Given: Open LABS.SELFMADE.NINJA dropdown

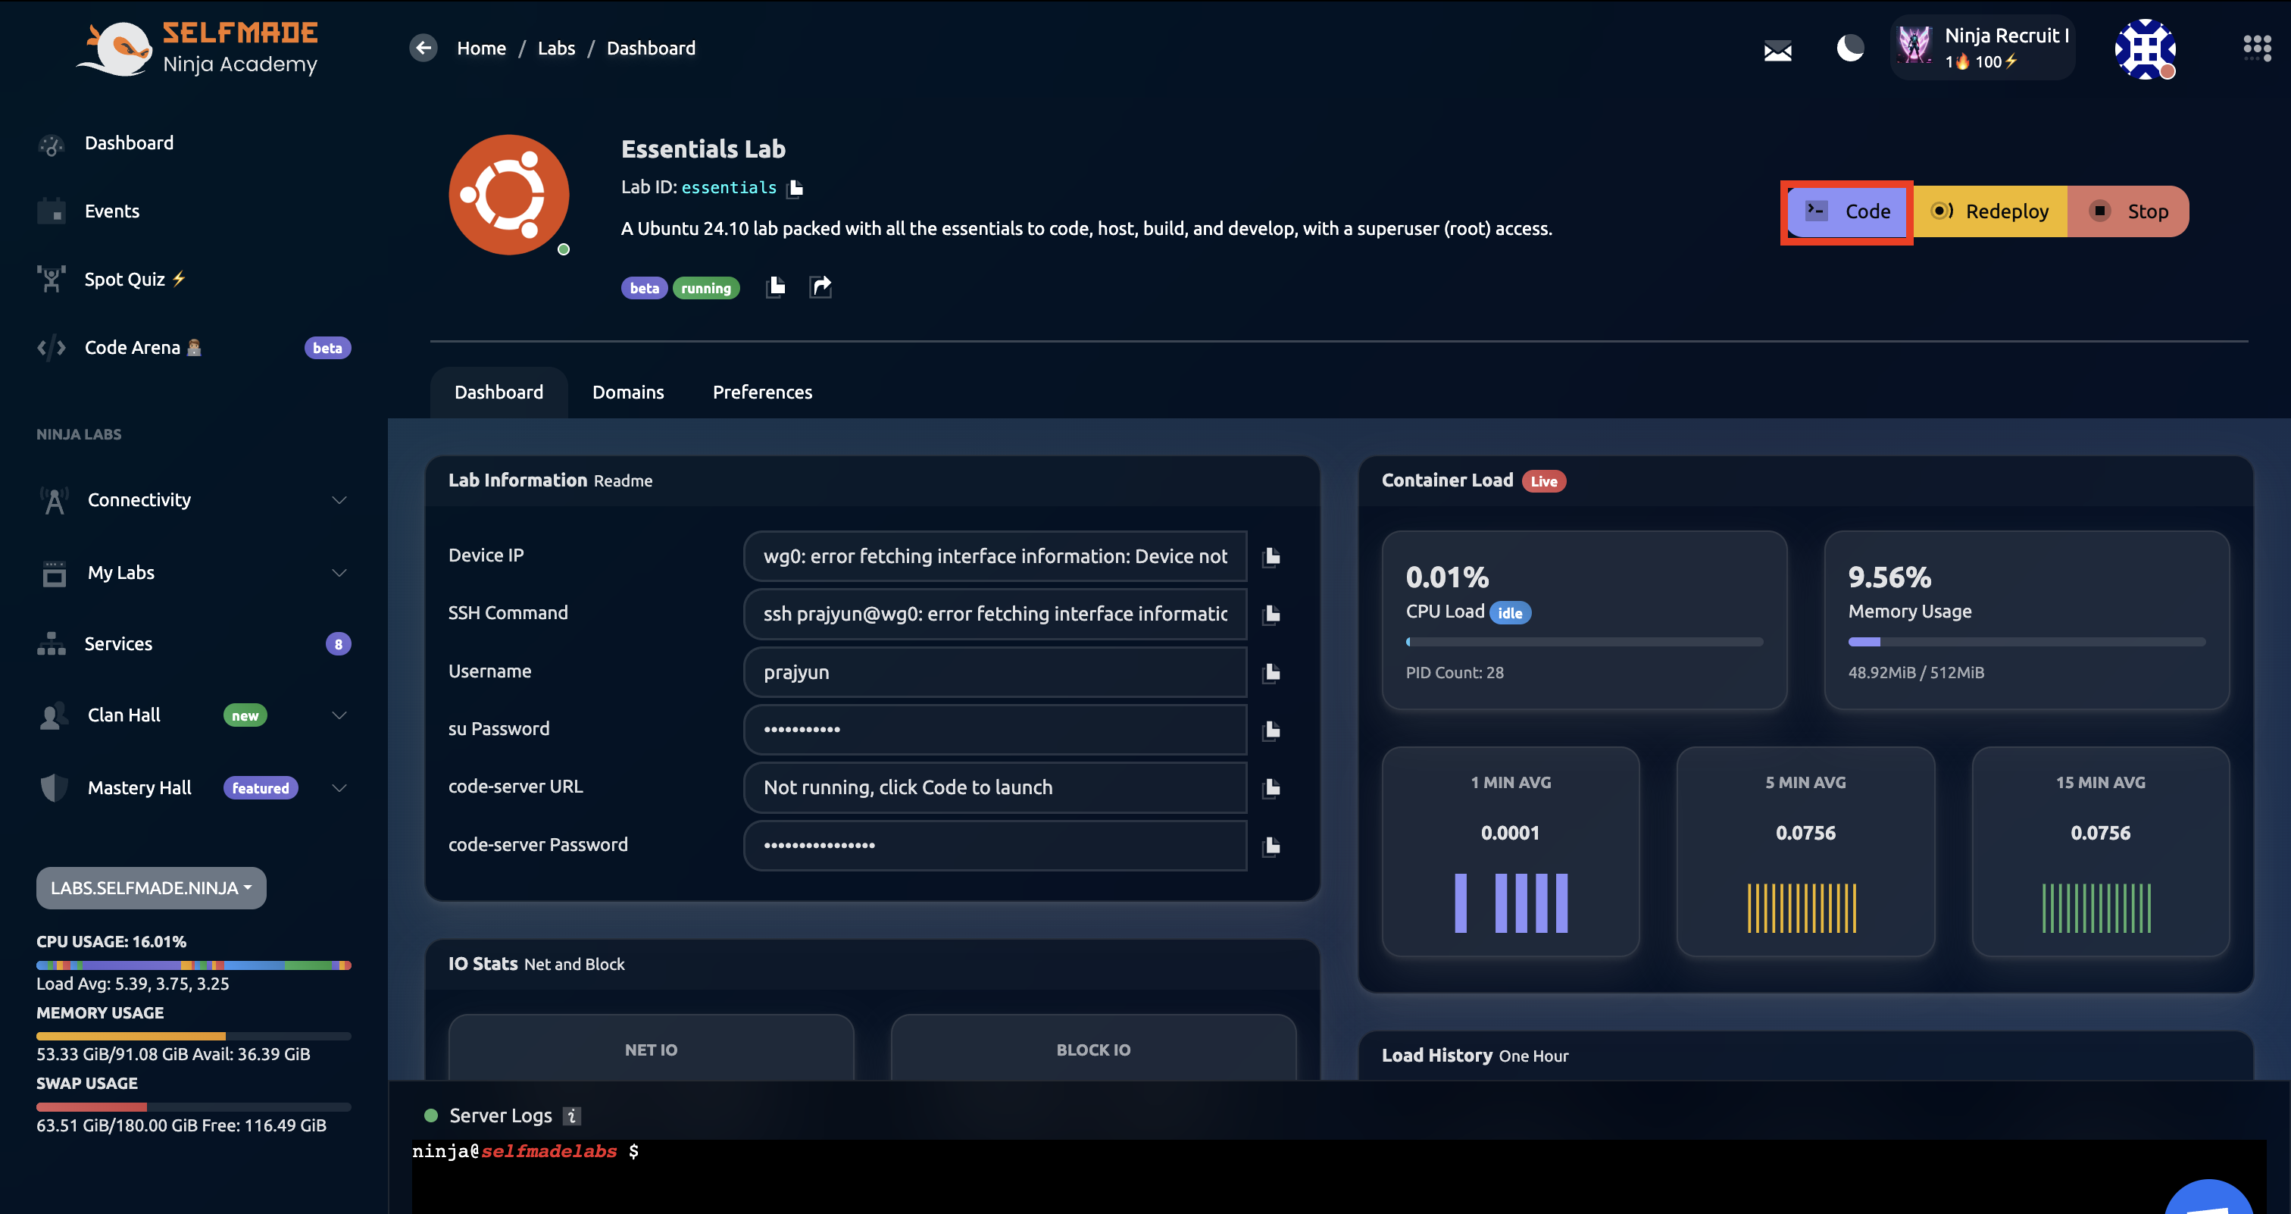Looking at the screenshot, I should click(152, 888).
